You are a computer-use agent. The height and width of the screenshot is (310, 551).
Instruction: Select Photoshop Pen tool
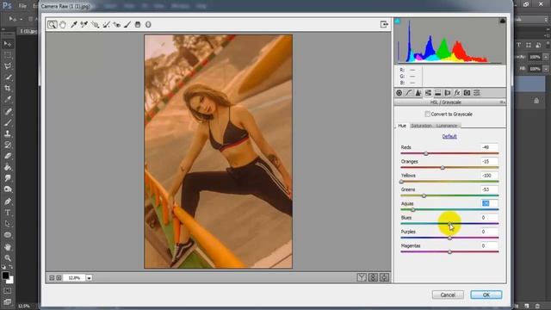click(x=8, y=201)
